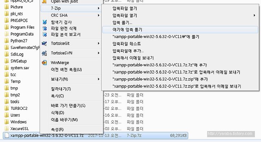
Task: Expand the TortoiseSVN submenu arrow
Action: [99, 53]
